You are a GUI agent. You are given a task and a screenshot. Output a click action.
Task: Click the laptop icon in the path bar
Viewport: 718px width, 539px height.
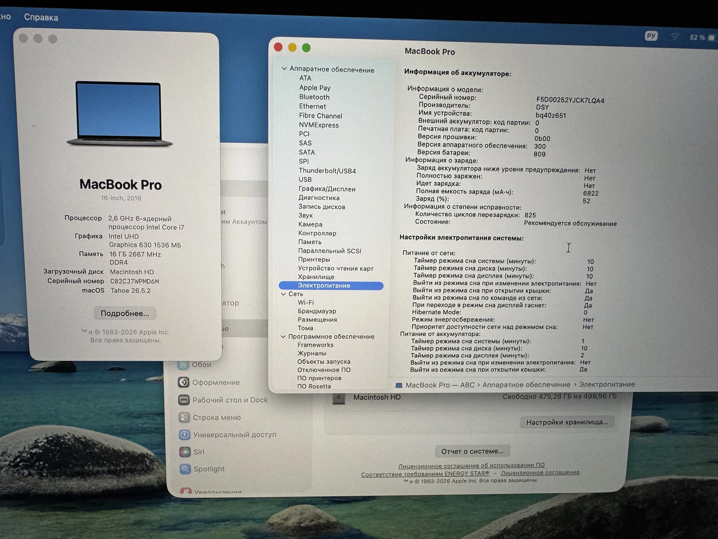(399, 385)
